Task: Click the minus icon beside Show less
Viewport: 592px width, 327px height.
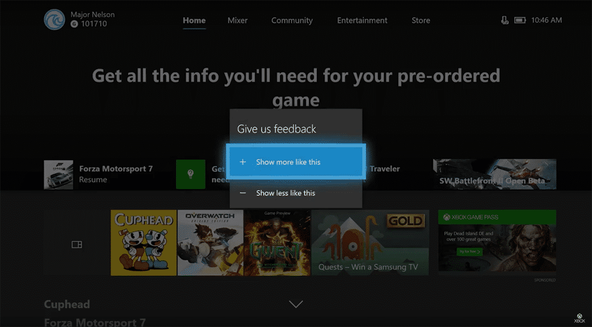Action: point(243,193)
